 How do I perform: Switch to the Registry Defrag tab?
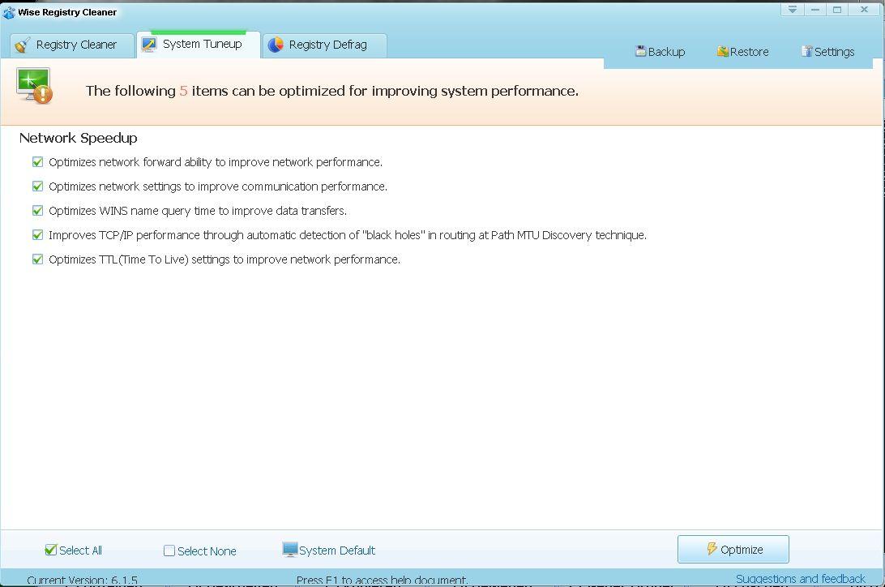click(x=324, y=45)
